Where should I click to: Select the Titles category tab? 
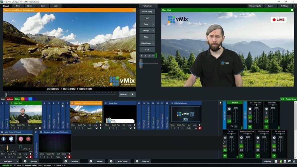tap(17, 99)
